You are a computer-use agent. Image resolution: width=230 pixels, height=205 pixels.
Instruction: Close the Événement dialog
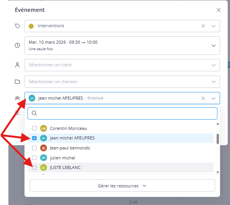(x=219, y=10)
